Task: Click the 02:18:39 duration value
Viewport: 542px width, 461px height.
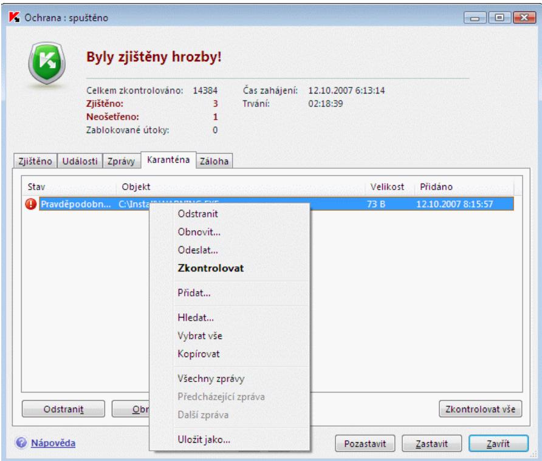Action: (x=326, y=104)
